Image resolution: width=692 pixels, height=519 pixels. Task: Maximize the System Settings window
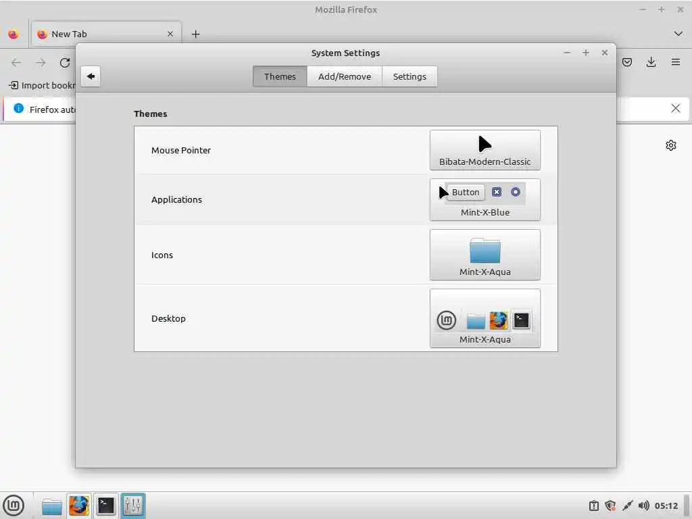tap(586, 53)
